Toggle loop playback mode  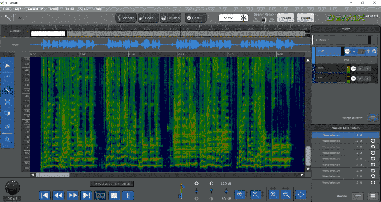pyautogui.click(x=100, y=194)
